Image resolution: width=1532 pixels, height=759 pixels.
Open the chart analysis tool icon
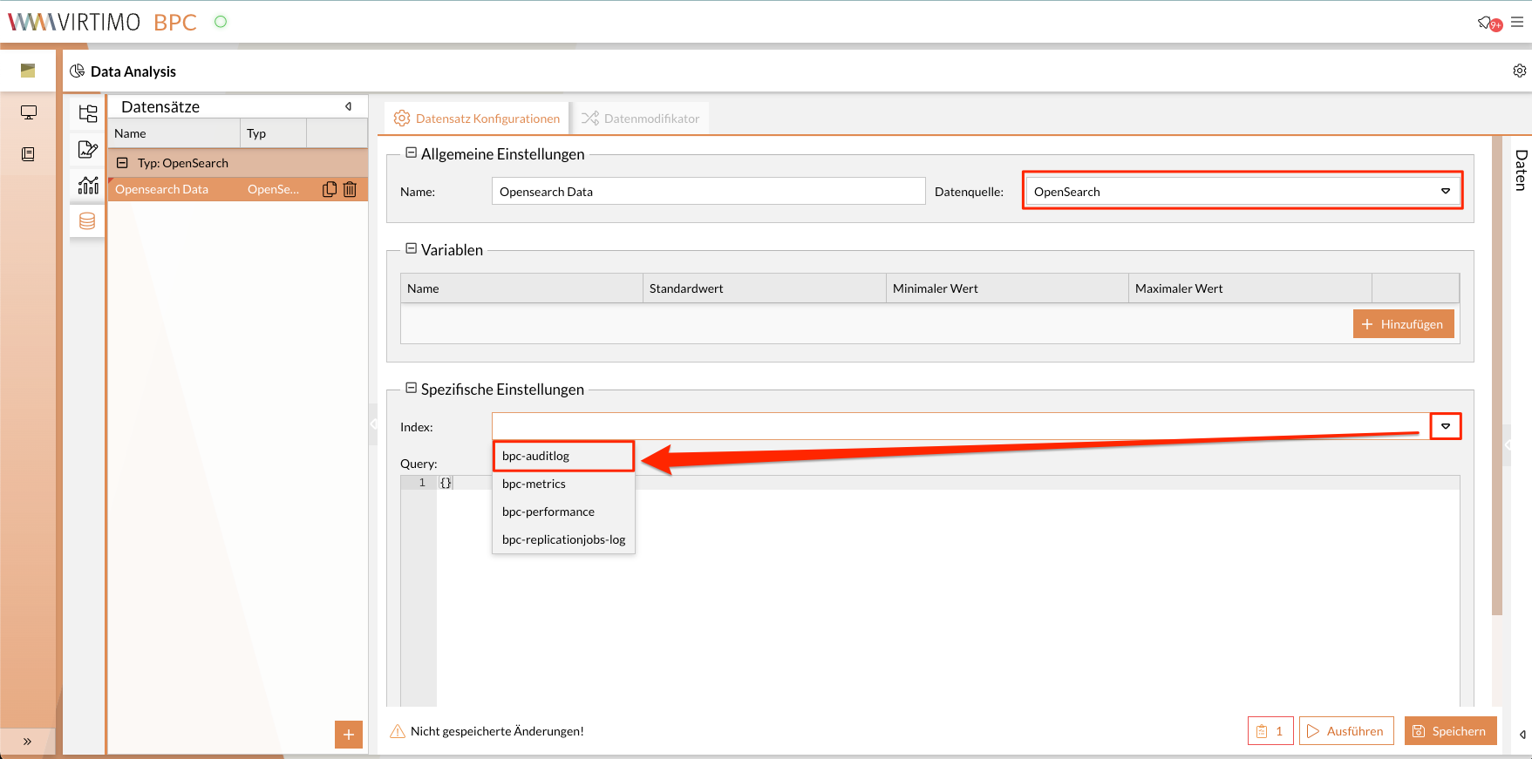pyautogui.click(x=88, y=185)
